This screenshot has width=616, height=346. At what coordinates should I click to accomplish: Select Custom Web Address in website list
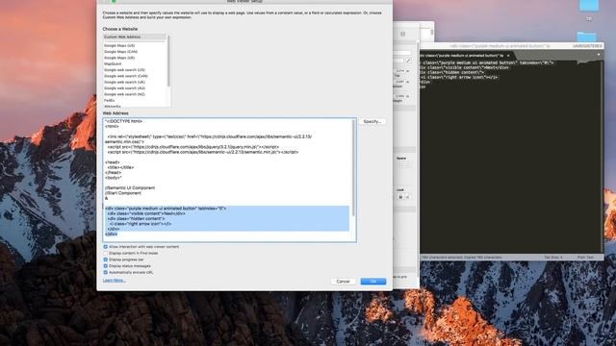[135, 37]
